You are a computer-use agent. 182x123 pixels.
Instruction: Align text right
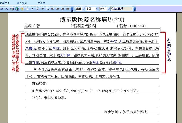63,9
